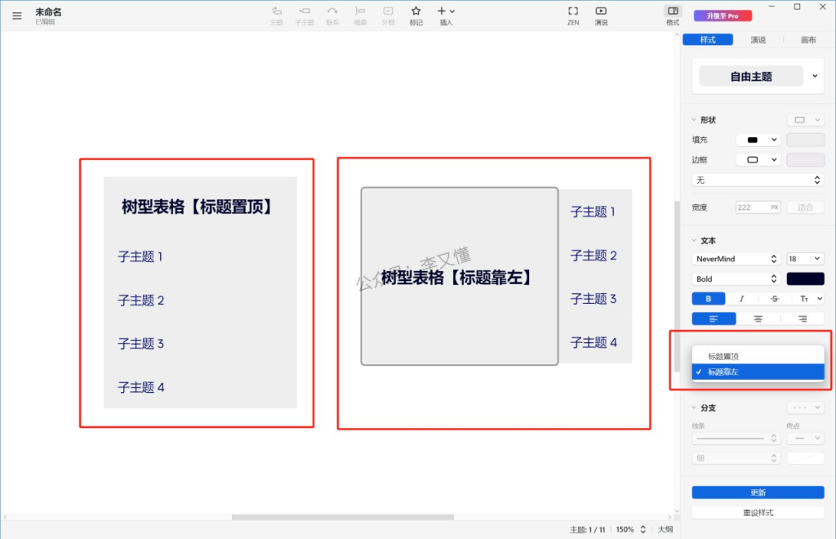Open the hamburger main menu
836x539 pixels.
point(17,16)
